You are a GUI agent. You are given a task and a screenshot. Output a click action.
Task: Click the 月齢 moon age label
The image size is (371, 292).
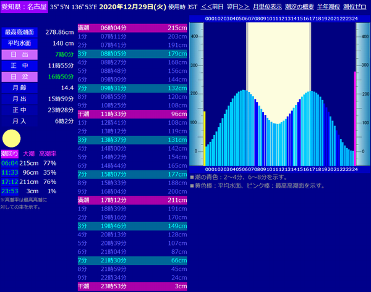coord(19,88)
